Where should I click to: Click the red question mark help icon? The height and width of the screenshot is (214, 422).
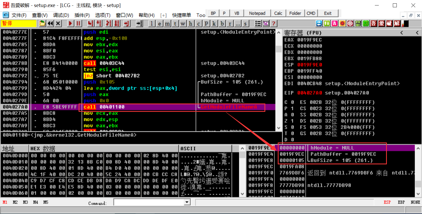tap(274, 24)
